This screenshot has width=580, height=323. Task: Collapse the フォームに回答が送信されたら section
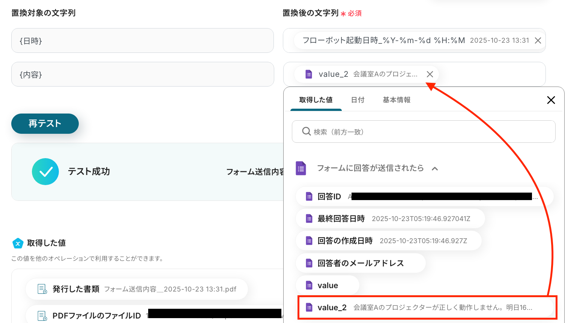point(435,169)
